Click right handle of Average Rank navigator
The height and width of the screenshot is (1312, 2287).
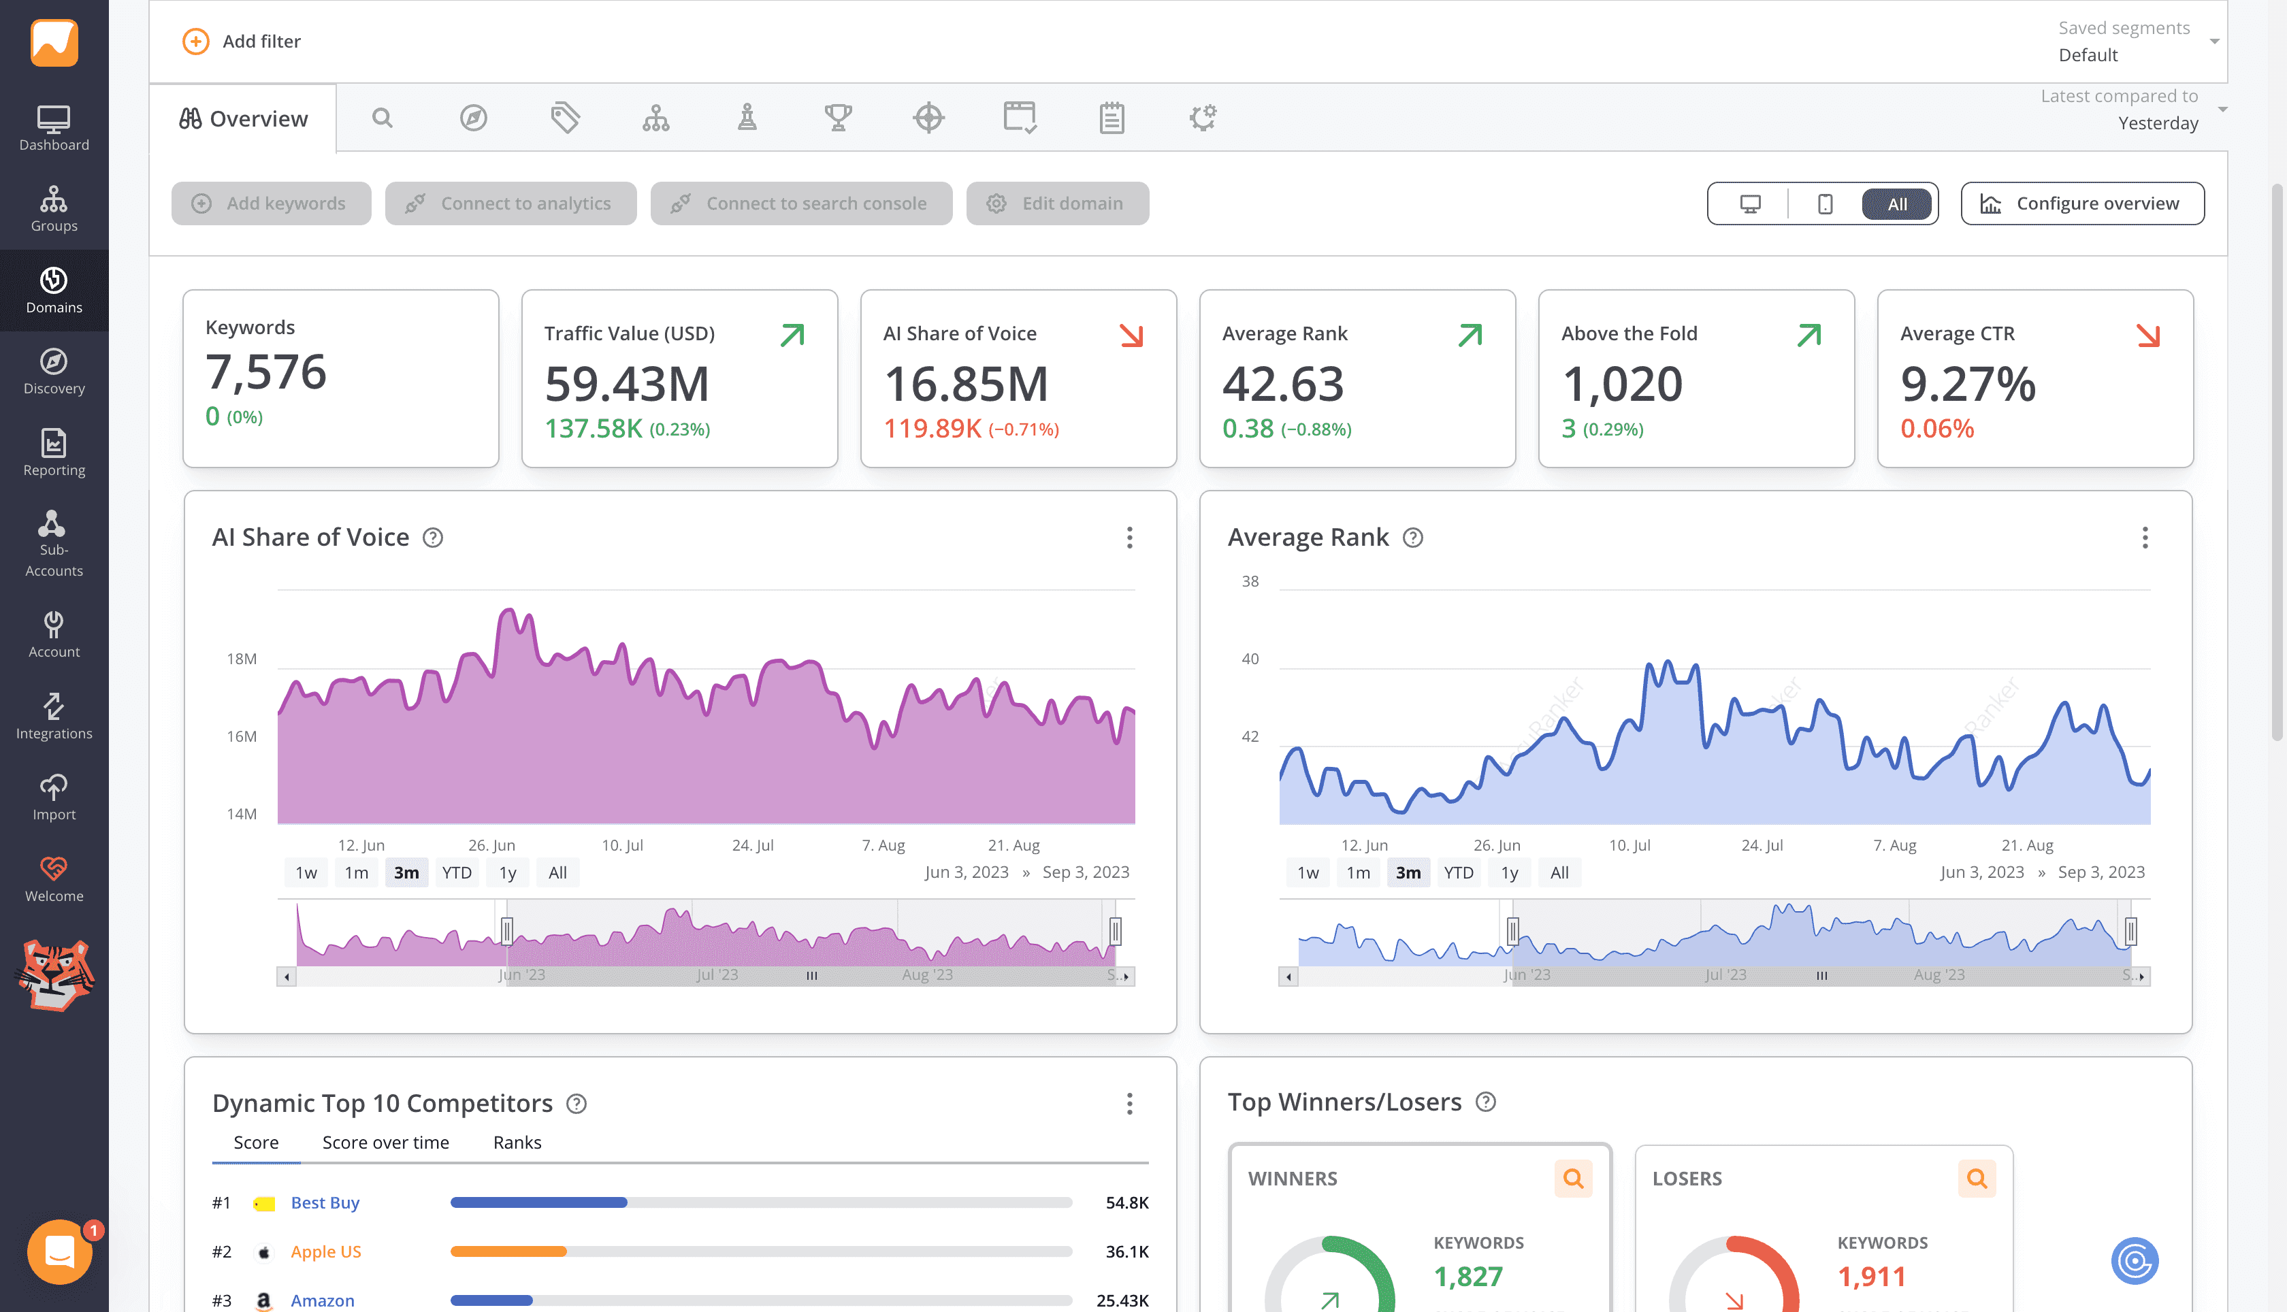click(x=2130, y=931)
